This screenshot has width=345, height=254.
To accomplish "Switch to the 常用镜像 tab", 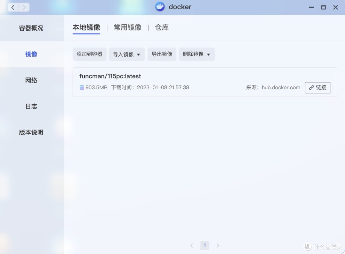I will [x=127, y=27].
